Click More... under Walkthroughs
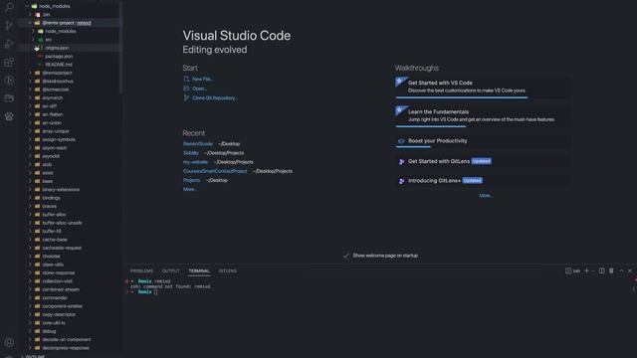This screenshot has width=637, height=358. coord(486,195)
